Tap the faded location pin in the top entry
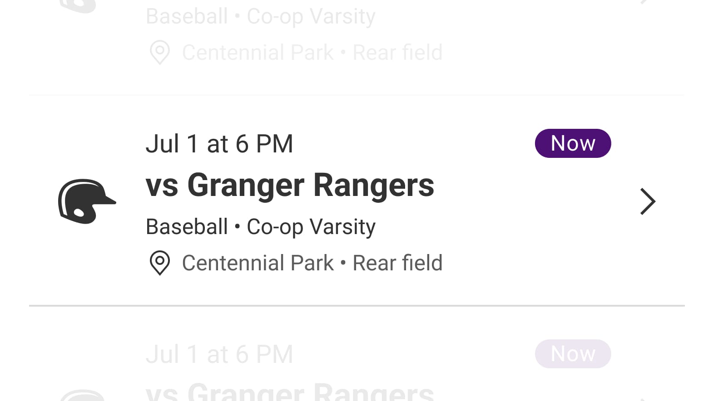This screenshot has width=714, height=401. pos(159,53)
